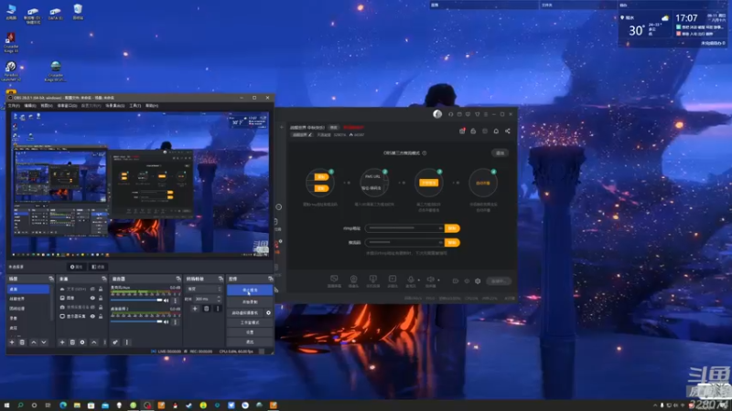Open OBS 文件 menu

(14, 106)
